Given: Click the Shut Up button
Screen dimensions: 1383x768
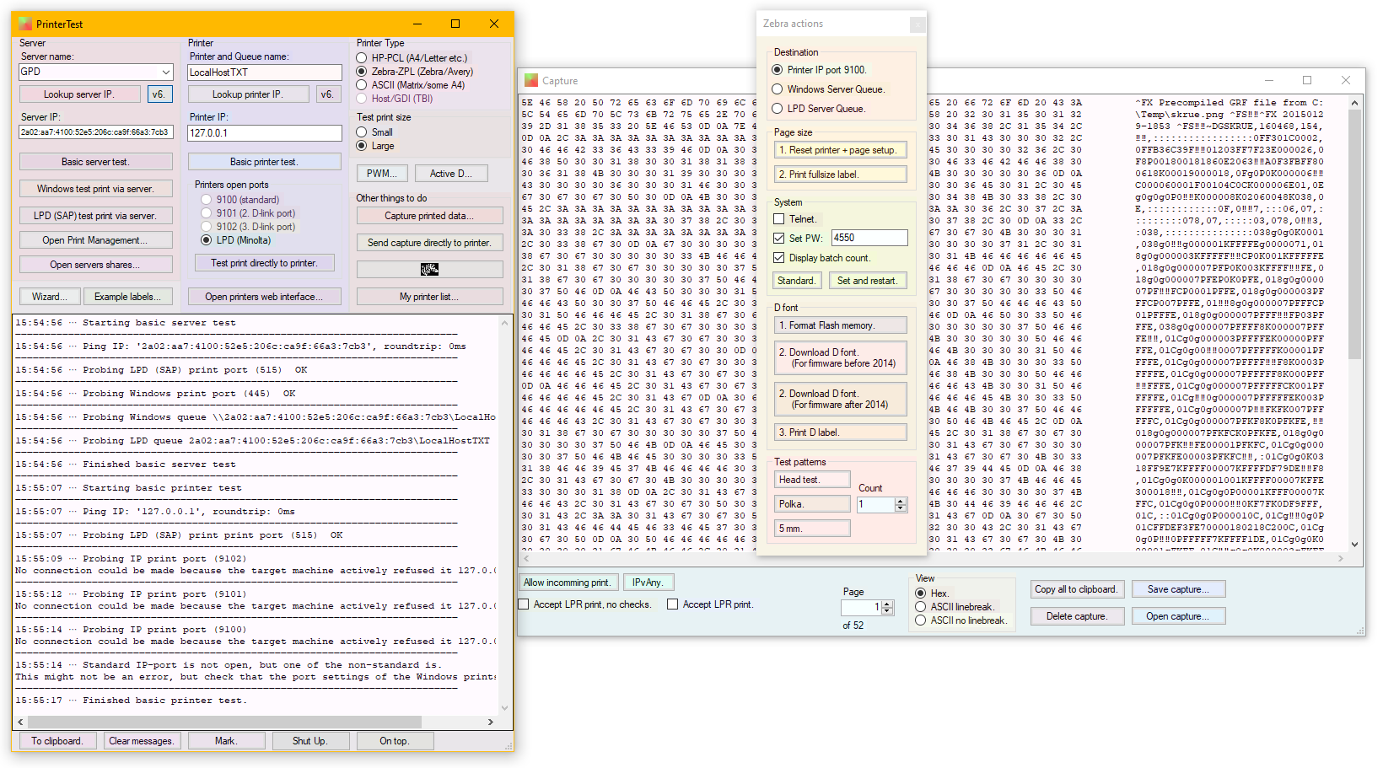Looking at the screenshot, I should tap(310, 741).
